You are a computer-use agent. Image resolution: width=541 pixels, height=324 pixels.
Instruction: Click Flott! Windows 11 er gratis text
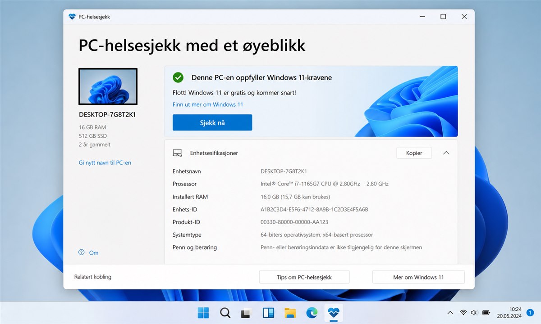tap(234, 93)
